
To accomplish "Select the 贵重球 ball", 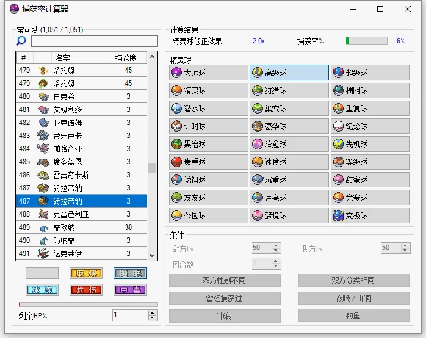I will click(208, 162).
